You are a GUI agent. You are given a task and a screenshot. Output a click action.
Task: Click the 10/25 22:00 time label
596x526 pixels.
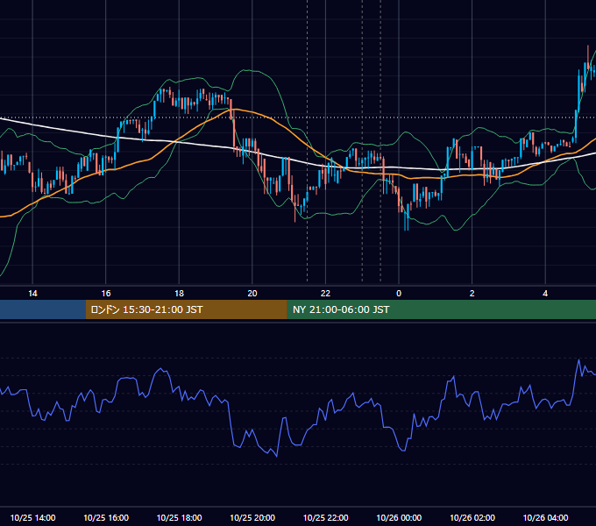[x=325, y=517]
